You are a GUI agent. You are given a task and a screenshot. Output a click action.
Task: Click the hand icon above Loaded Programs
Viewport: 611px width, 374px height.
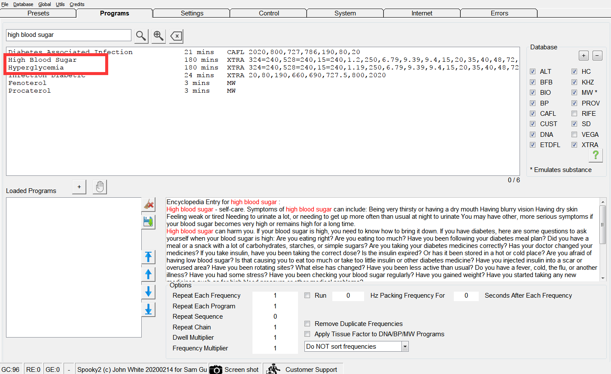coord(100,187)
